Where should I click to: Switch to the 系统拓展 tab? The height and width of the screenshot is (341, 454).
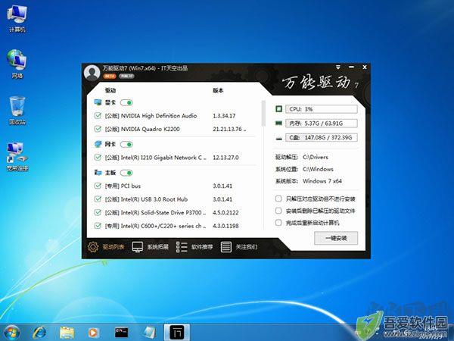pyautogui.click(x=150, y=247)
